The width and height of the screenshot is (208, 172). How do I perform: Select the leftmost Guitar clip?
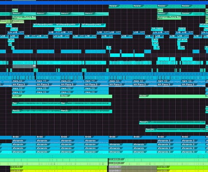[36, 96]
